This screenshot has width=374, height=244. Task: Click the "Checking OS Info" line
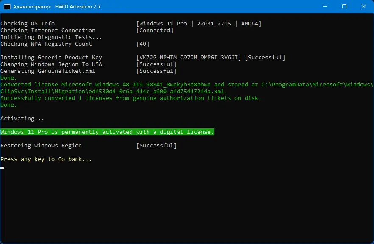[x=28, y=24]
